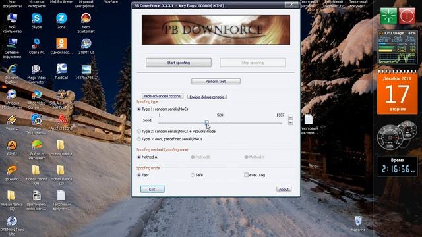The width and height of the screenshot is (422, 237).
Task: Launch the DAEMON Tools Lite shortcut
Action: click(x=12, y=225)
